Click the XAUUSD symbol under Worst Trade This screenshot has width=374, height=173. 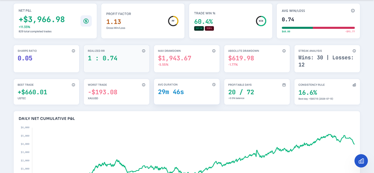pyautogui.click(x=93, y=98)
